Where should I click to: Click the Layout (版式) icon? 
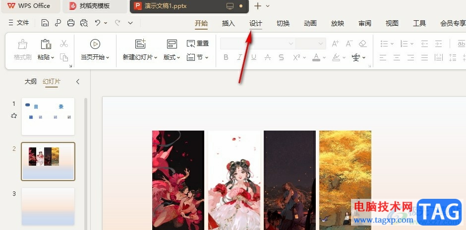[172, 44]
